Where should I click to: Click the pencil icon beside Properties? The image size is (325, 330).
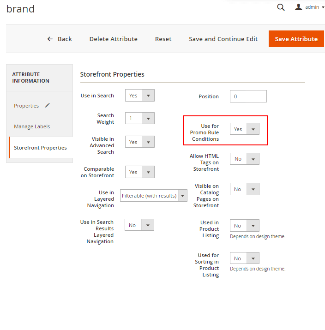[x=47, y=106]
